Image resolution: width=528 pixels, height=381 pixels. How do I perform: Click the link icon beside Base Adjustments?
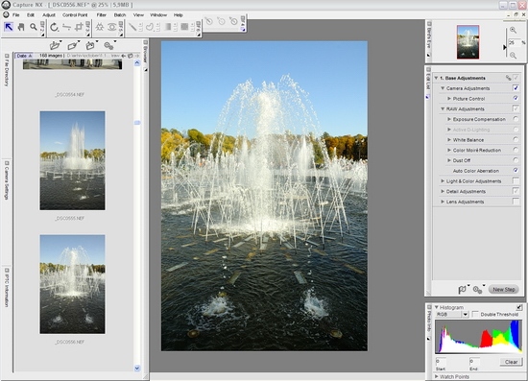pyautogui.click(x=508, y=78)
